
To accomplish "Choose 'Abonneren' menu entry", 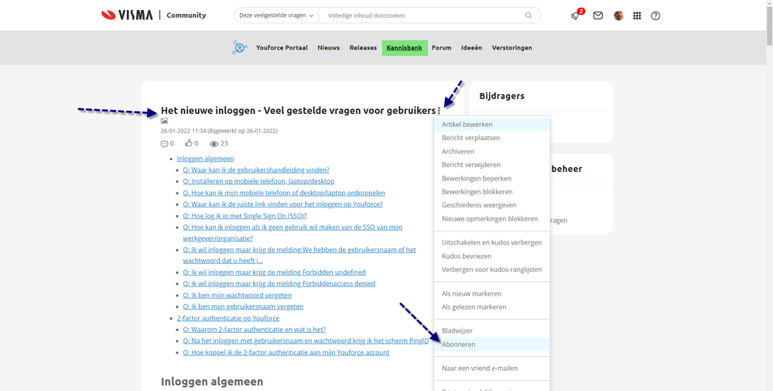I will 492,345.
